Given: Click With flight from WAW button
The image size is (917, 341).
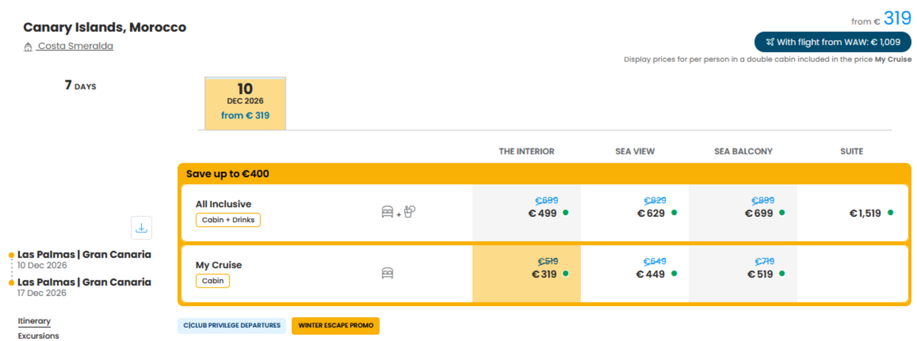Looking at the screenshot, I should [832, 42].
